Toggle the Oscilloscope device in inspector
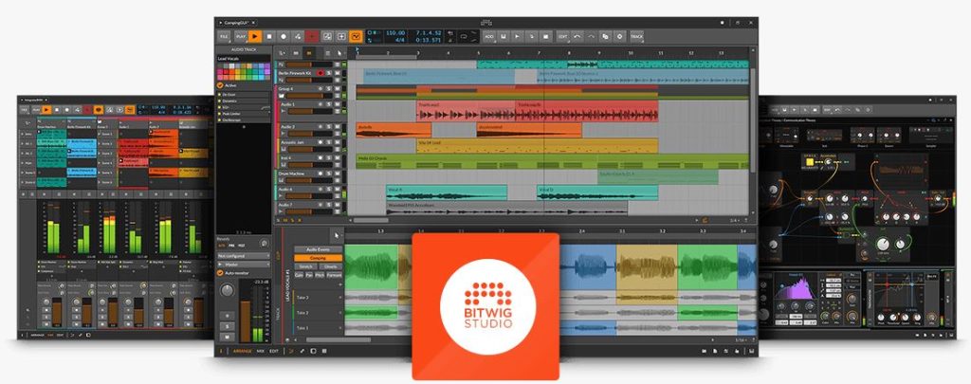This screenshot has width=971, height=384. pos(219,120)
